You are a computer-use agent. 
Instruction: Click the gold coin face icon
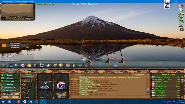tap(61, 65)
